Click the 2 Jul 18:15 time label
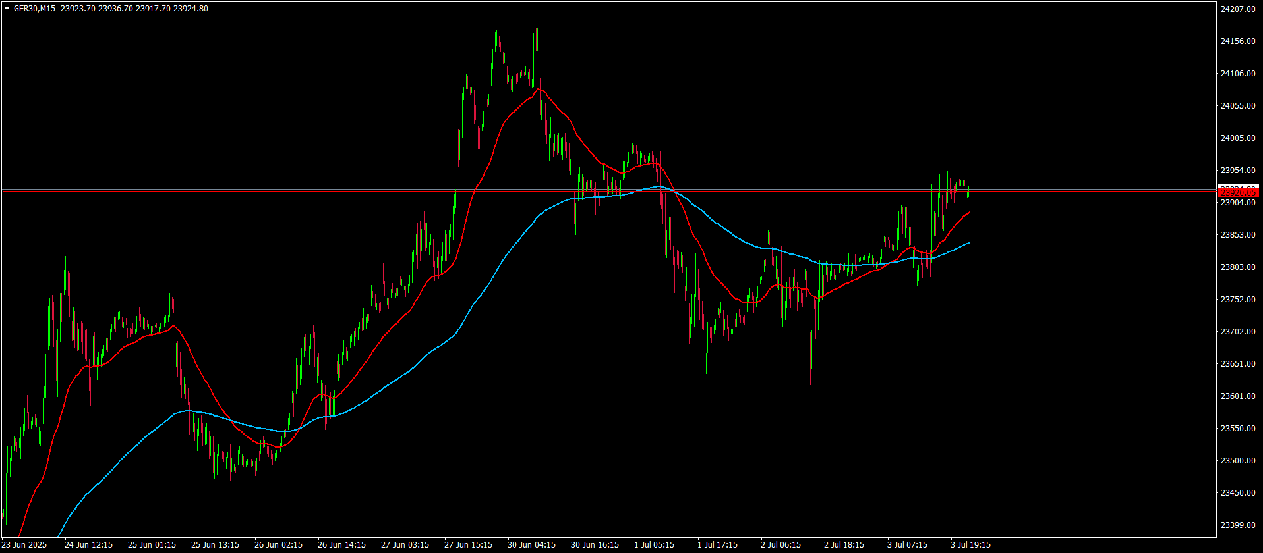Image resolution: width=1263 pixels, height=553 pixels. tap(844, 545)
